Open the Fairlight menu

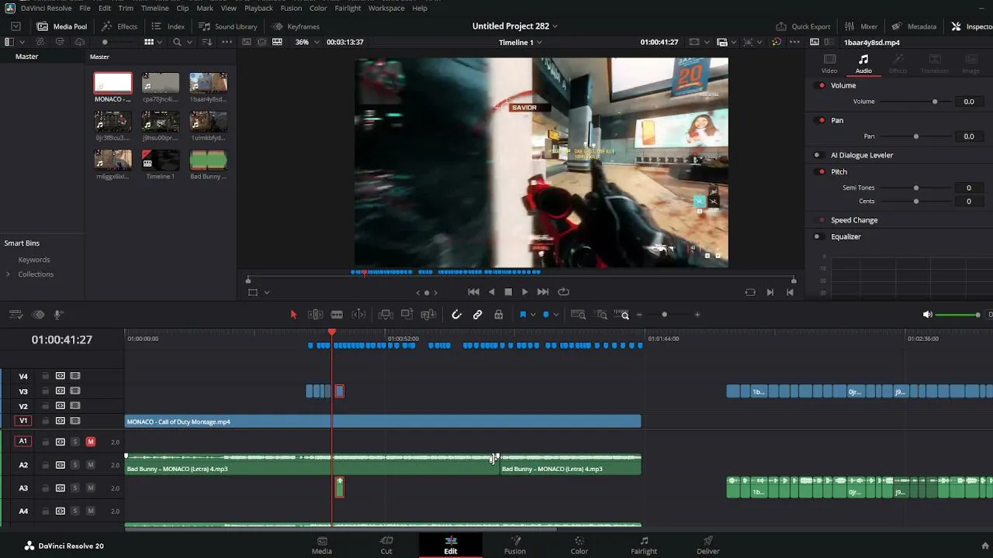point(348,8)
